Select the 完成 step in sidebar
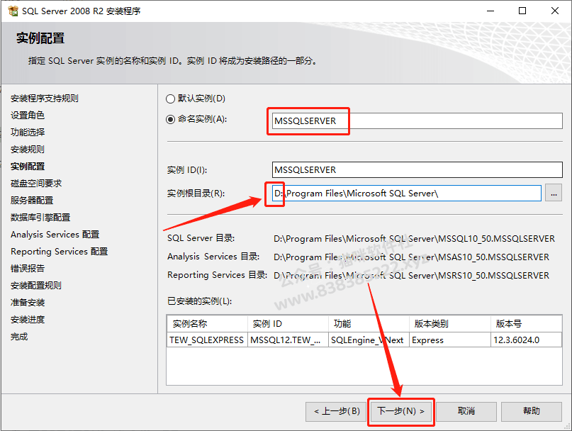The width and height of the screenshot is (572, 431). coord(19,337)
